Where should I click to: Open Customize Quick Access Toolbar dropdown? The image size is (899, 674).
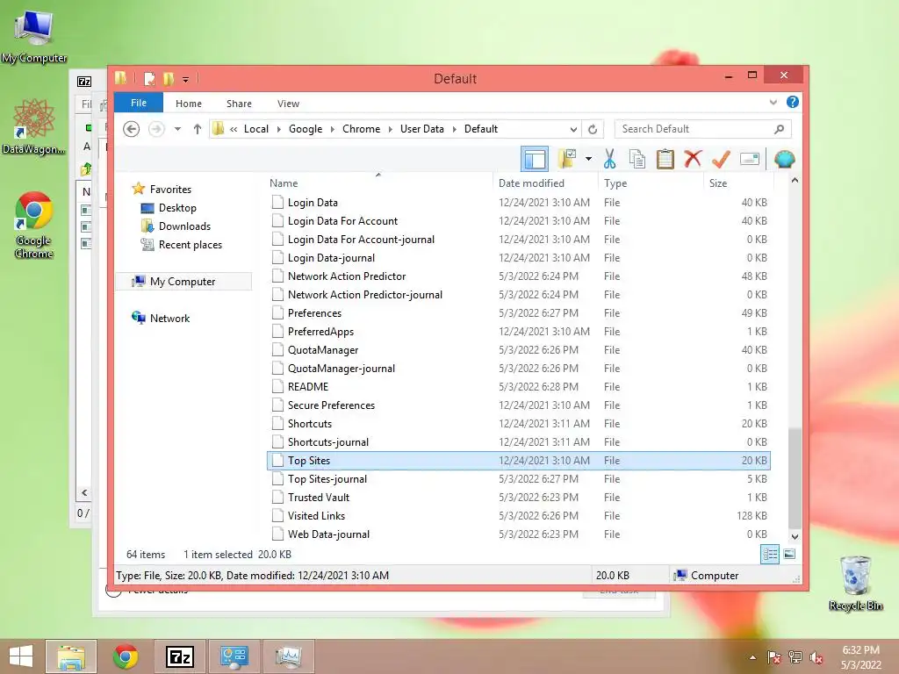coord(186,80)
